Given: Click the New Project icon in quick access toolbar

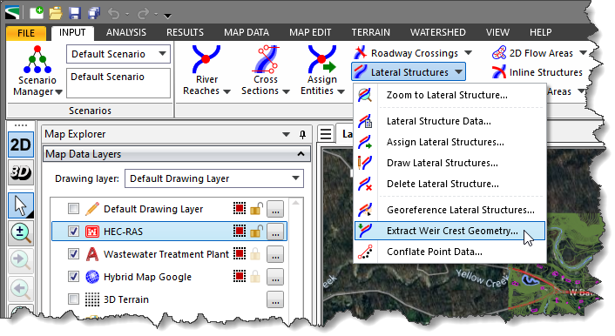Looking at the screenshot, I should pos(37,13).
